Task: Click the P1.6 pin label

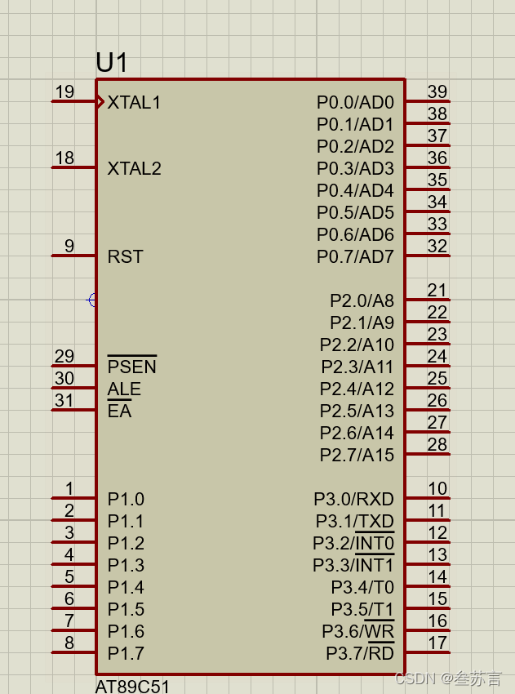Action: [x=126, y=632]
